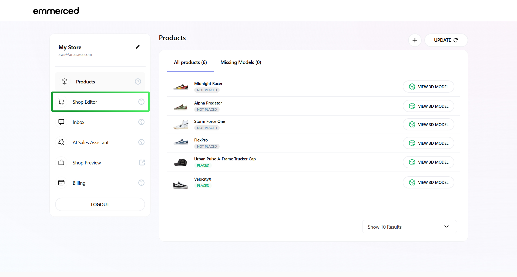The image size is (517, 277).
Task: Click the emmerced logo
Action: tap(56, 11)
